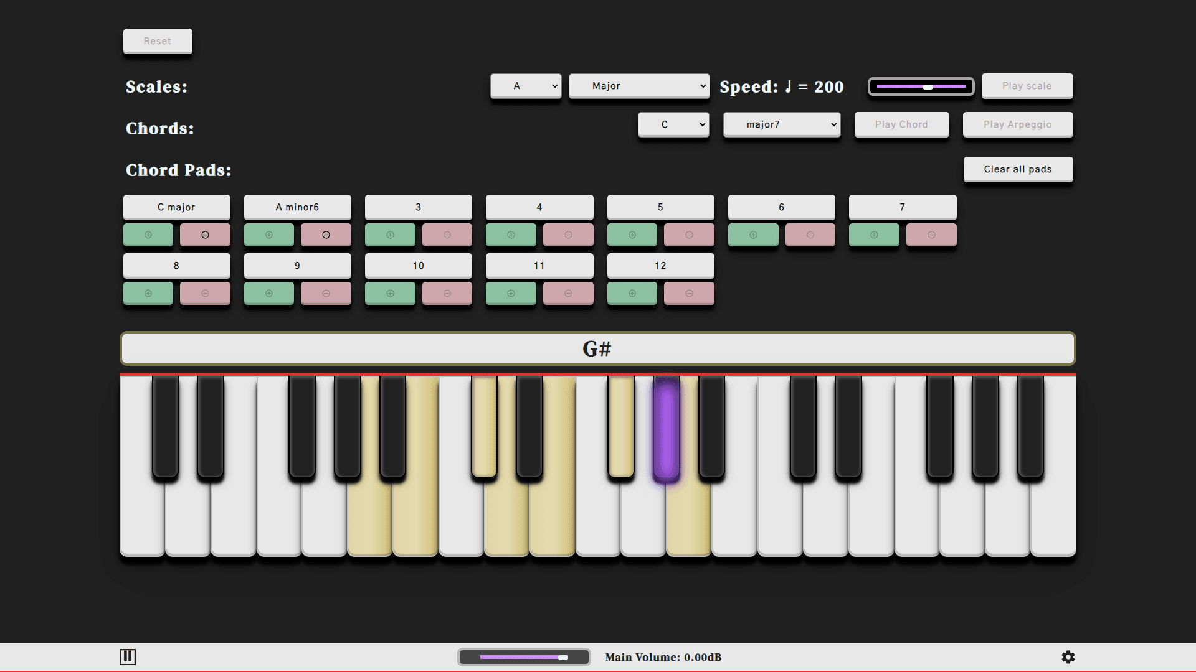The image size is (1196, 672).
Task: Trigger the A minor6 chord pad
Action: (297, 207)
